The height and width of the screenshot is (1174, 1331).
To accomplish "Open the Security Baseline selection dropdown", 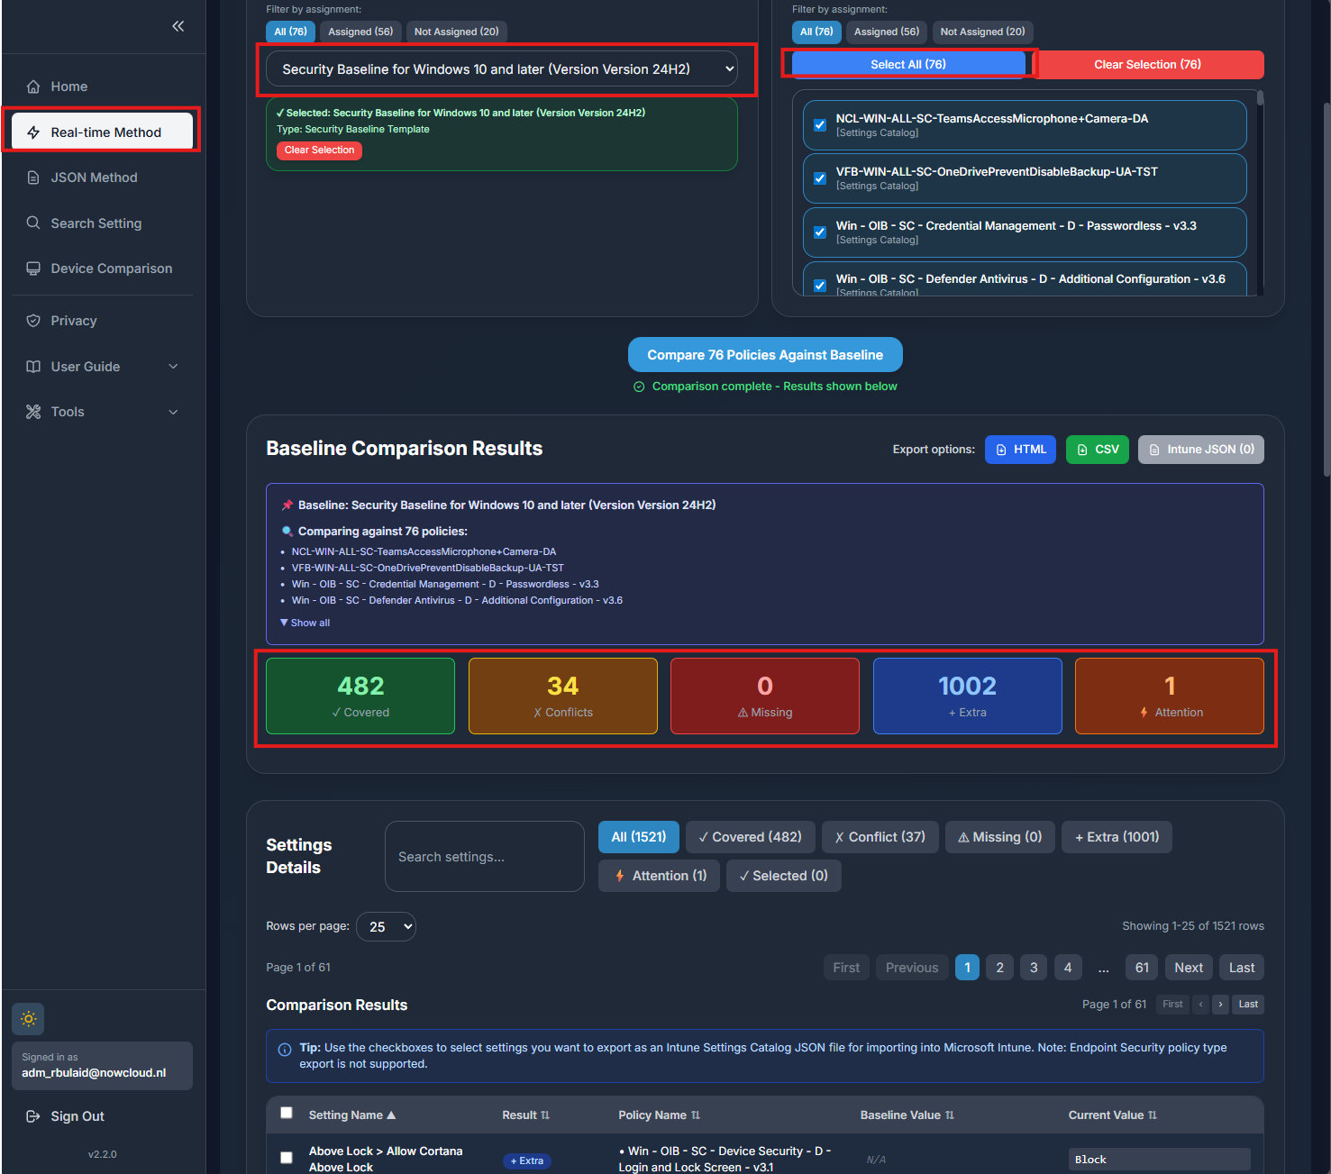I will pos(502,69).
